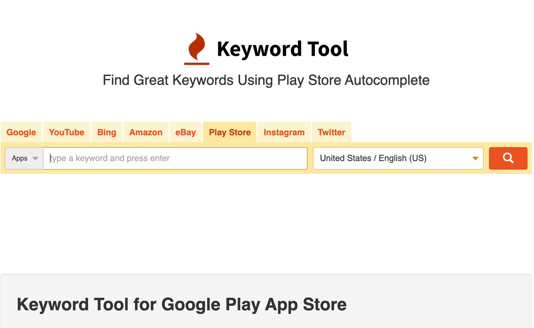Go to the eBay tab

pos(185,132)
